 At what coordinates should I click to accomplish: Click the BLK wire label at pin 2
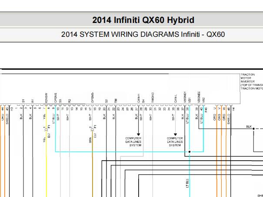[x=21, y=116]
